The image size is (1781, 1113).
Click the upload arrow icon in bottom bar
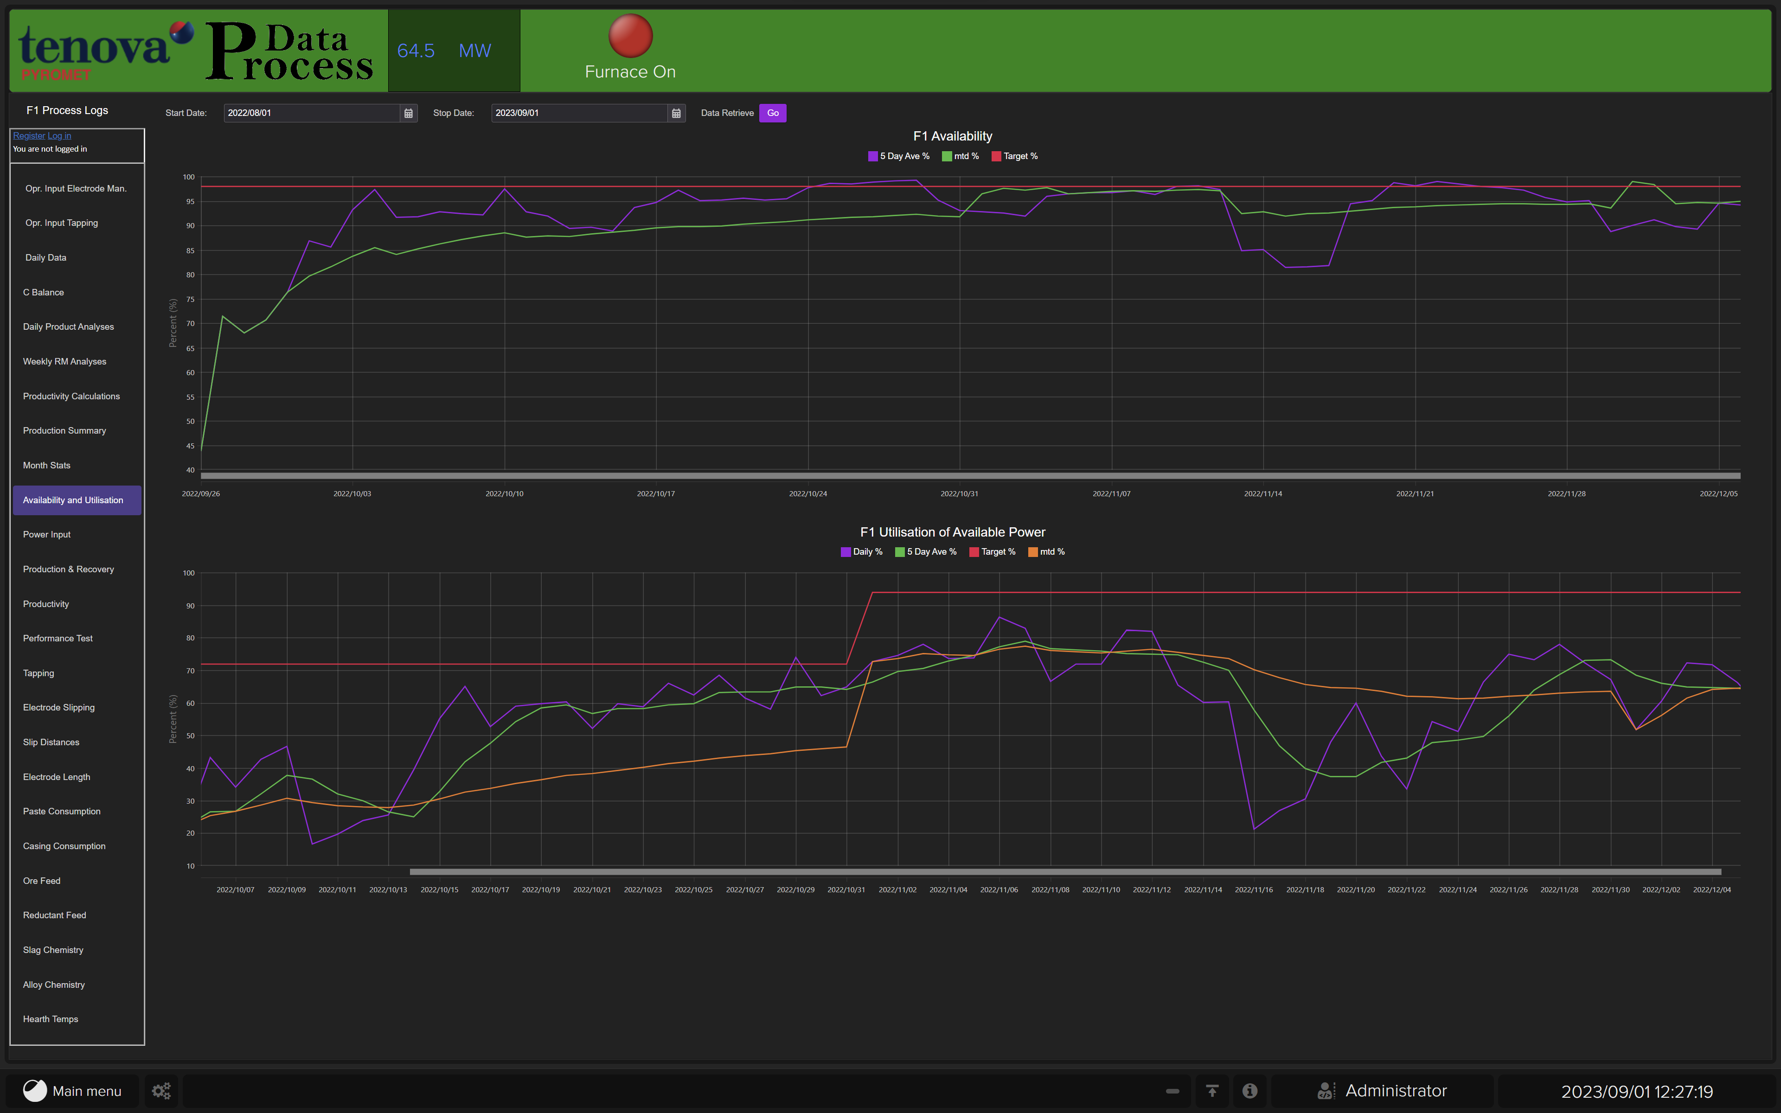[1212, 1090]
